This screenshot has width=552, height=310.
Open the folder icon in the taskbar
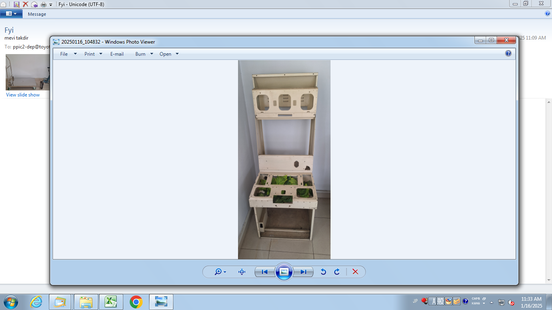pyautogui.click(x=86, y=302)
